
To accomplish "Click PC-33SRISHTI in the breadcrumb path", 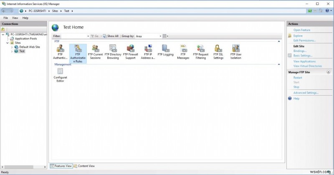I will click(x=37, y=11).
